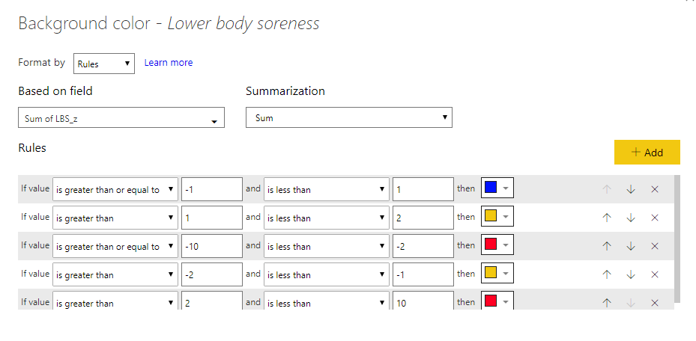Screen dimensions: 696x341
Task: Move the second rule up with arrow
Action: [606, 218]
